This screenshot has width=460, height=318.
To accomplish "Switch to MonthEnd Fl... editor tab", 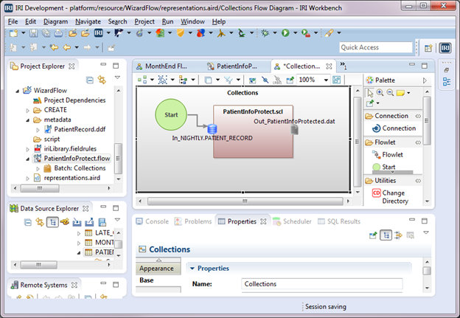I will tap(161, 66).
